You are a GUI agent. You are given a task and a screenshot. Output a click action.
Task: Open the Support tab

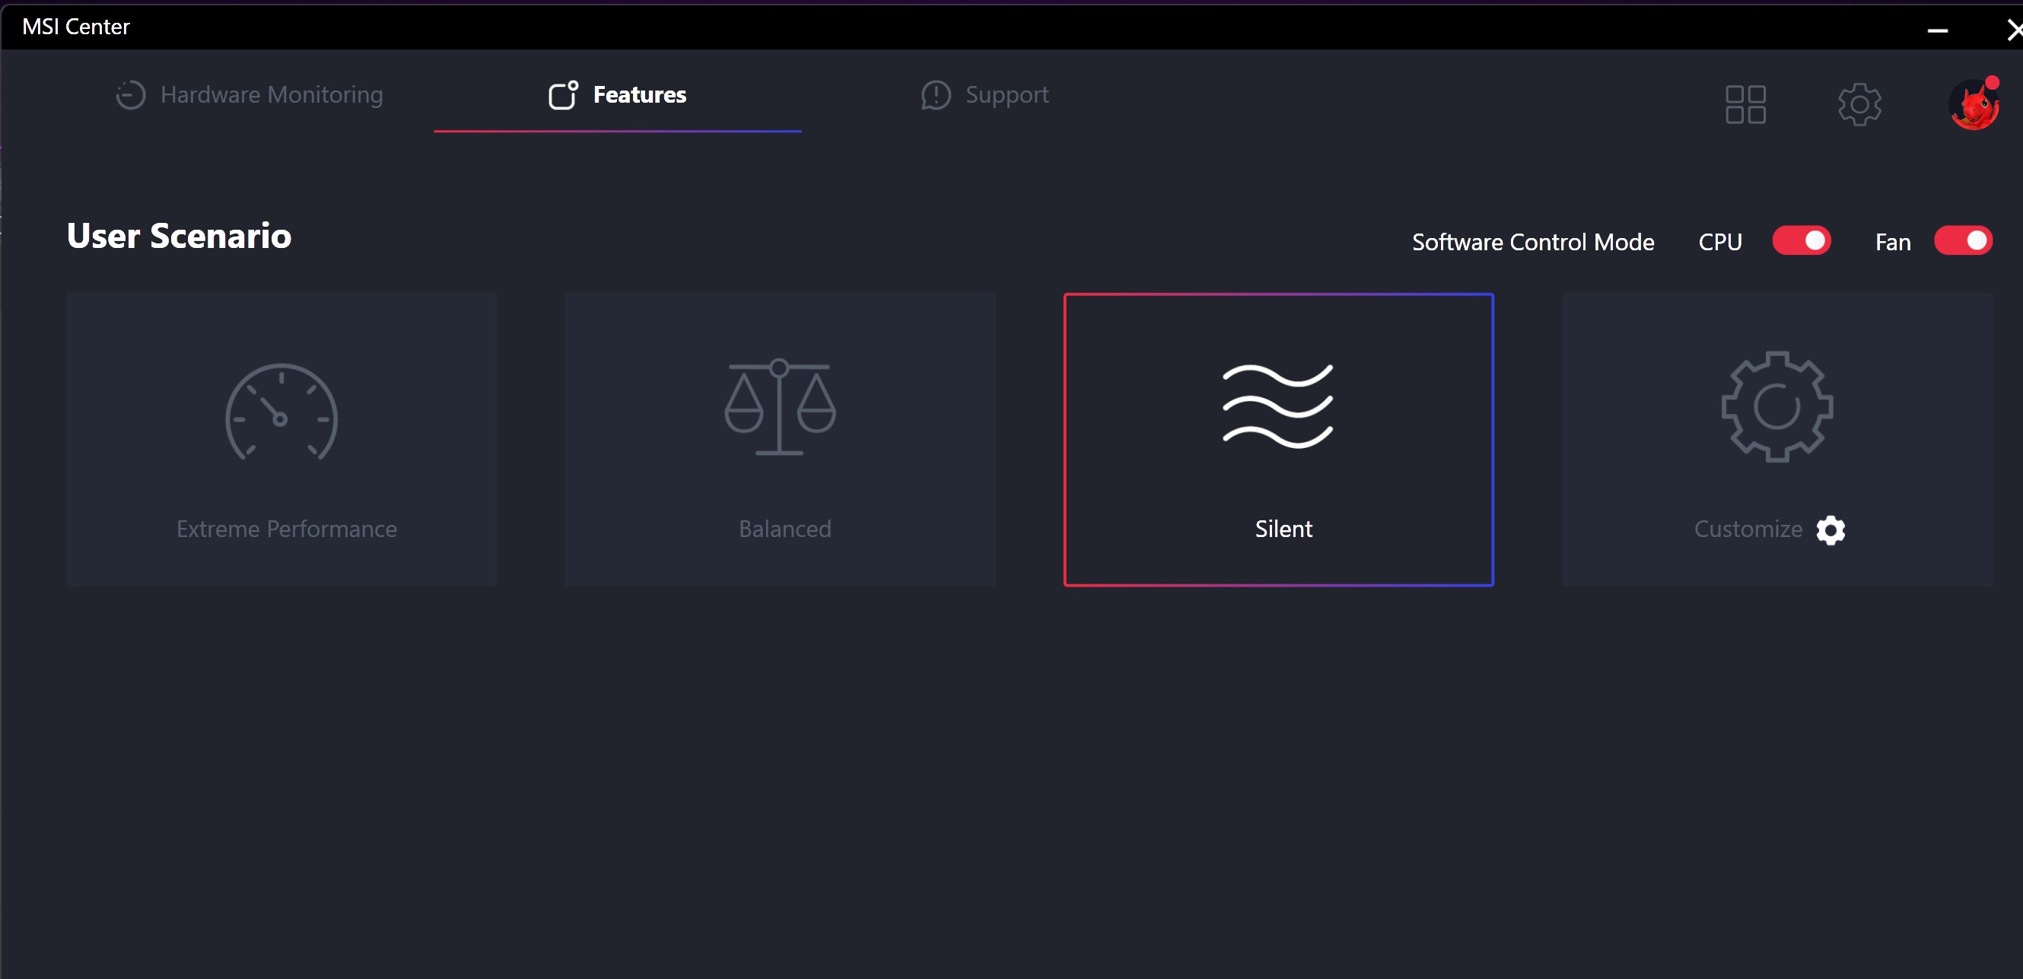1006,95
